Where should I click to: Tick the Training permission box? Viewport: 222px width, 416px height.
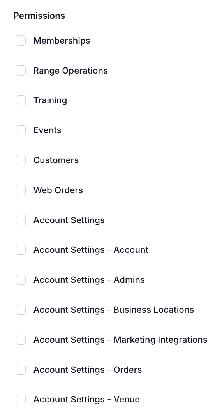21,100
